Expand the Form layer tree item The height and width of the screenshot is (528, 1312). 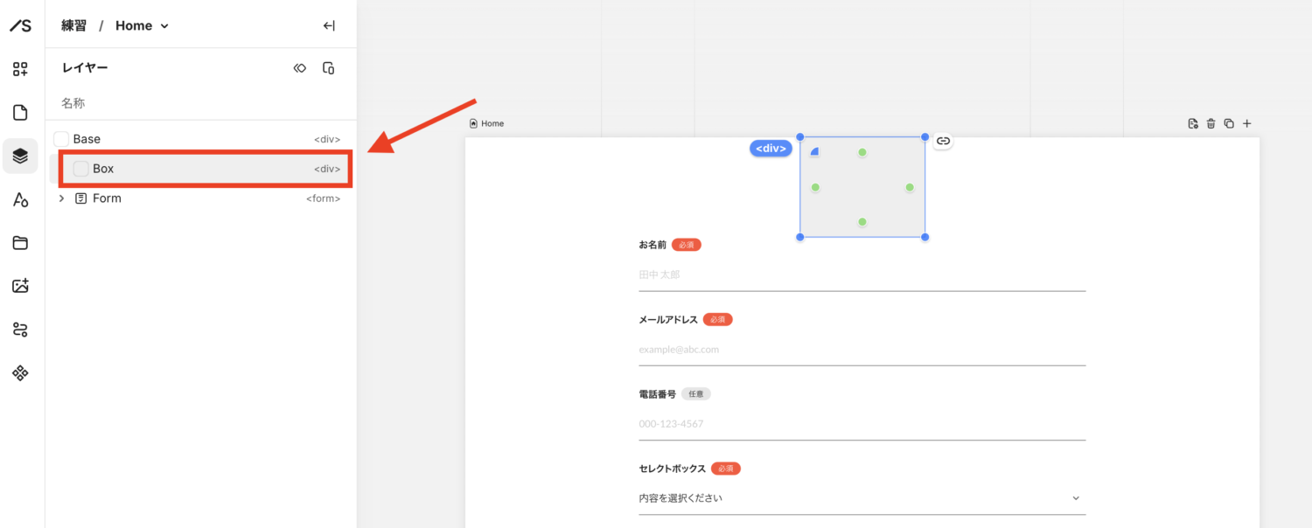(61, 198)
